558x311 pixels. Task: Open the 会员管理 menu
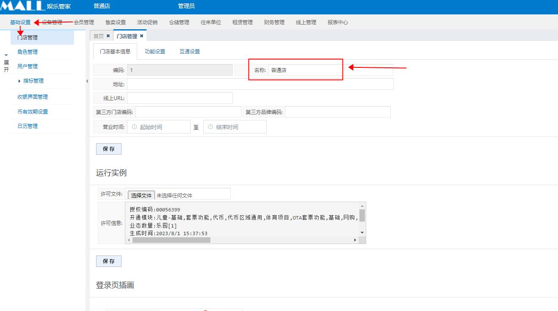click(x=84, y=22)
